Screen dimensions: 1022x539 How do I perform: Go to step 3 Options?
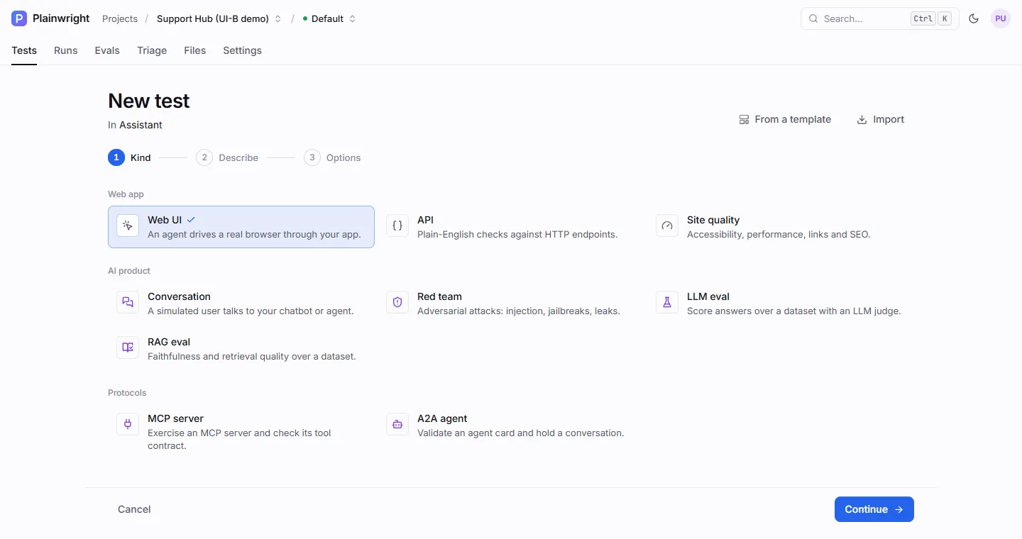tap(332, 157)
